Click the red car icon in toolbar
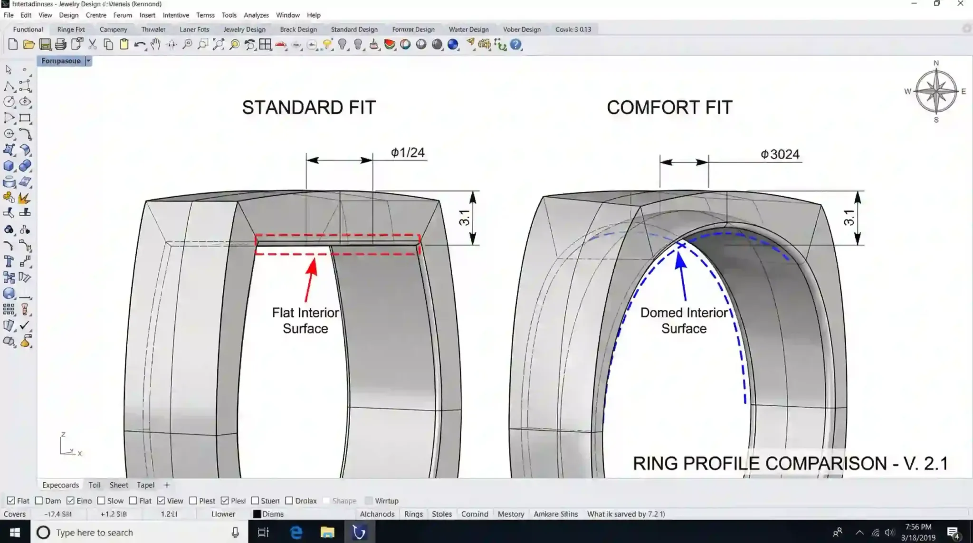 [281, 45]
